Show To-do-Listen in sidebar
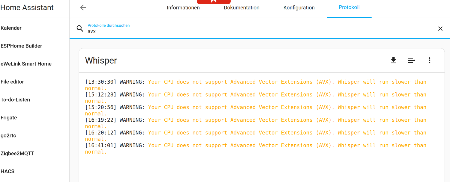This screenshot has height=182, width=450. tap(15, 100)
